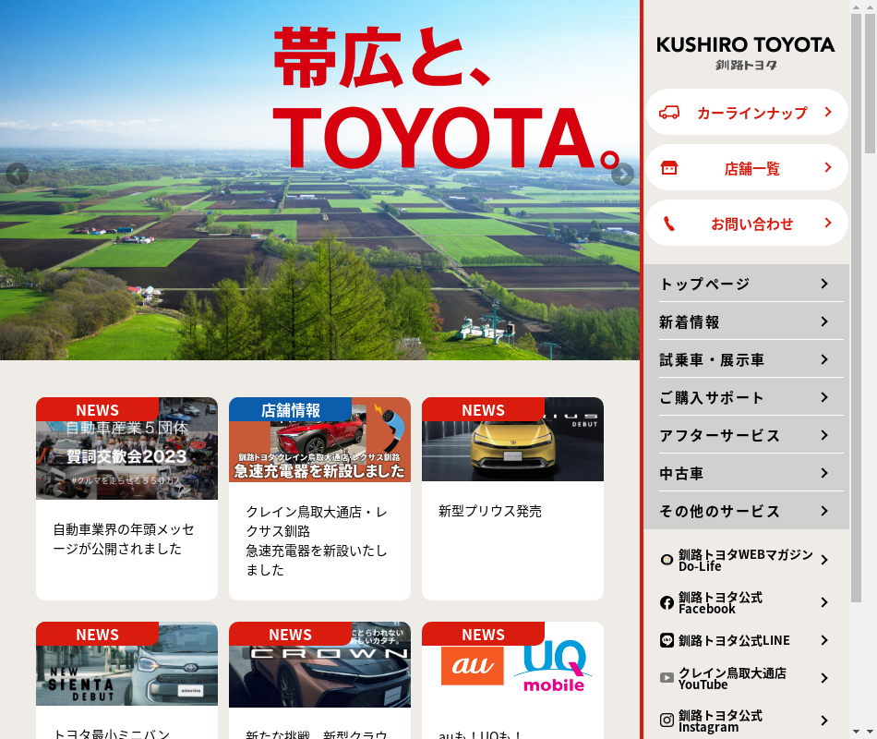Click the LINE icon in sidebar
The height and width of the screenshot is (739, 877).
point(667,640)
